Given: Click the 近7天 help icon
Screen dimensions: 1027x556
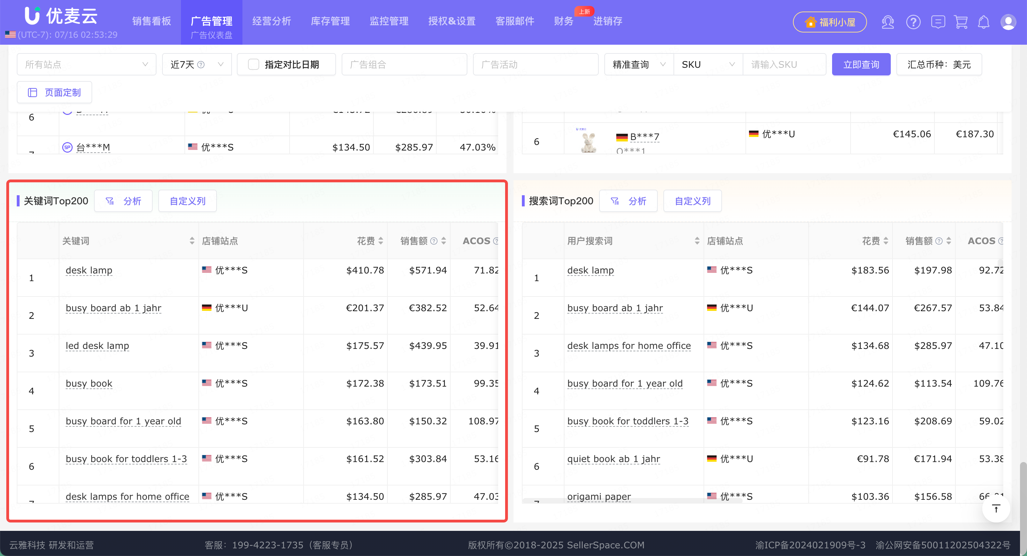Looking at the screenshot, I should [201, 65].
